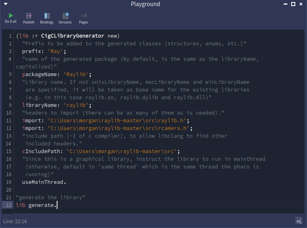Click the "generate the library" comment

coord(51,197)
